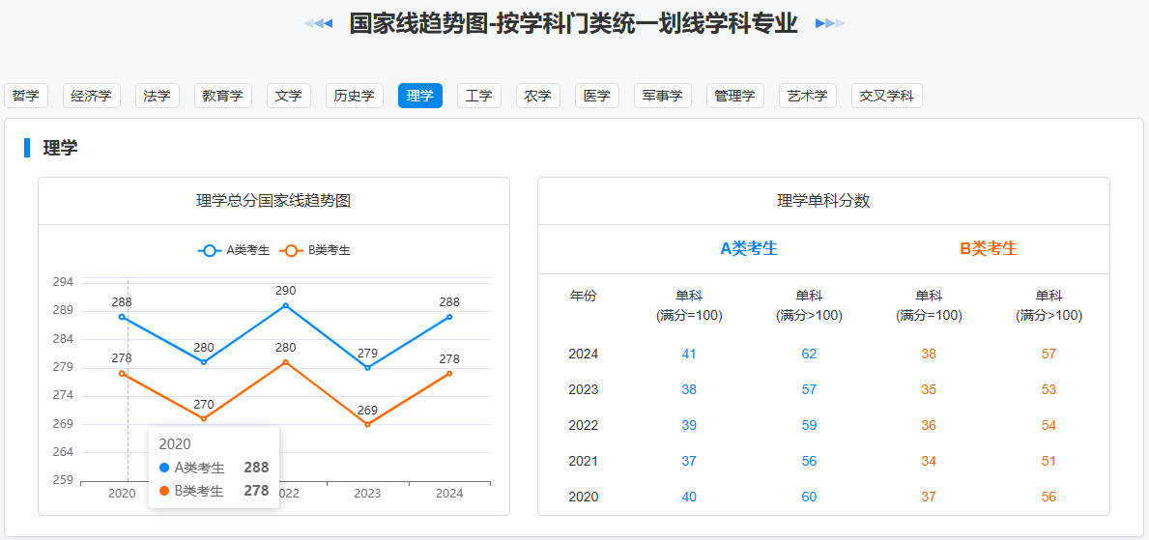Click the 2024 A类考生 data point 288
This screenshot has width=1149, height=540.
pyautogui.click(x=449, y=317)
